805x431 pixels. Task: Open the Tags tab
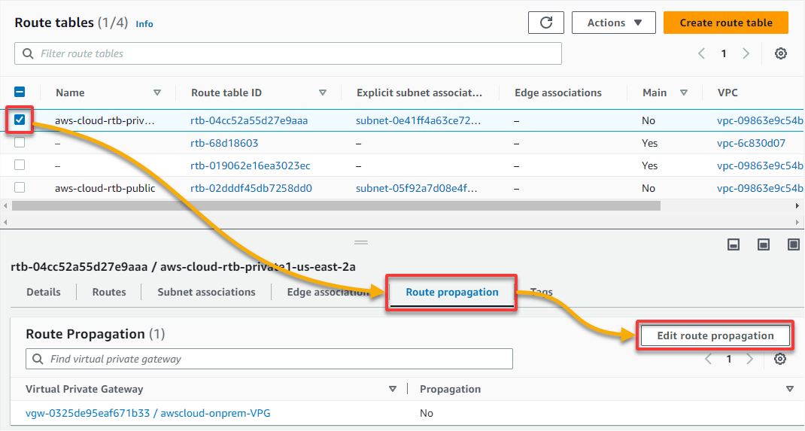coord(541,292)
